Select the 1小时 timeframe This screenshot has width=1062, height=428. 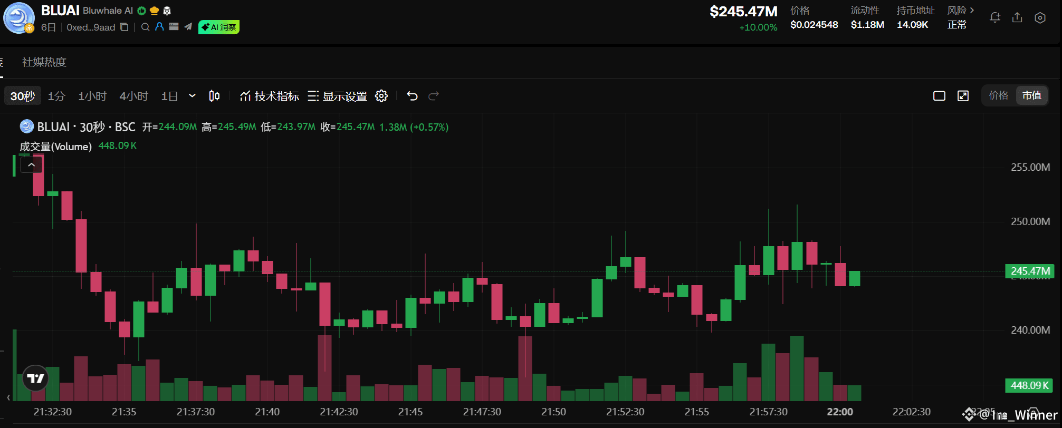pos(92,96)
